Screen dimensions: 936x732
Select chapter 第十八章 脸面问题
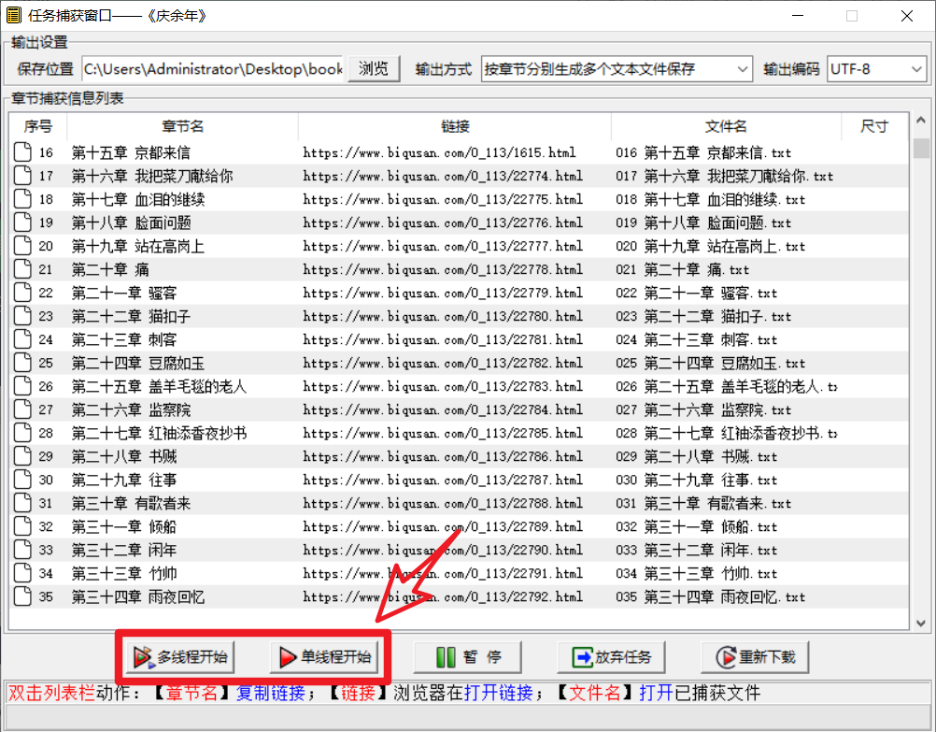pos(131,222)
